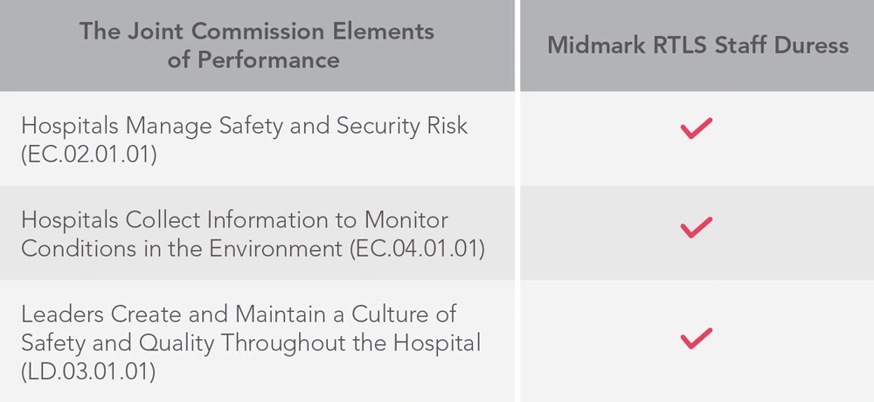Click the code (LD.03.01.01)
This screenshot has height=402, width=874.
point(88,371)
